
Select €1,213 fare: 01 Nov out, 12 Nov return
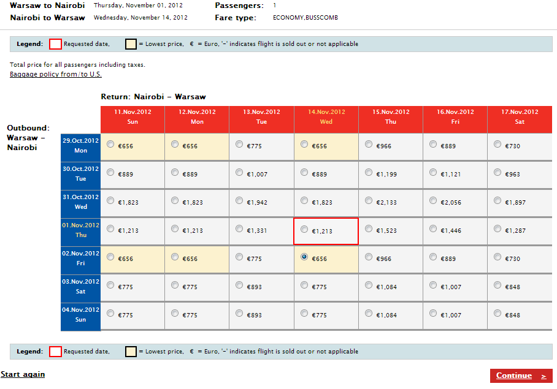(x=175, y=228)
